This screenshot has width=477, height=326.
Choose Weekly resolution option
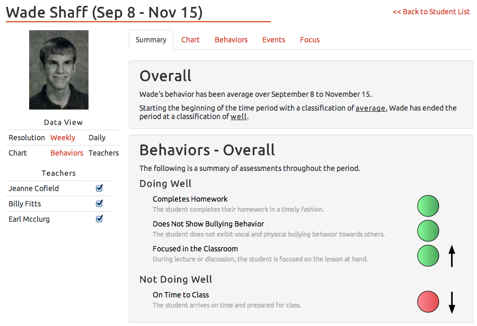(63, 138)
